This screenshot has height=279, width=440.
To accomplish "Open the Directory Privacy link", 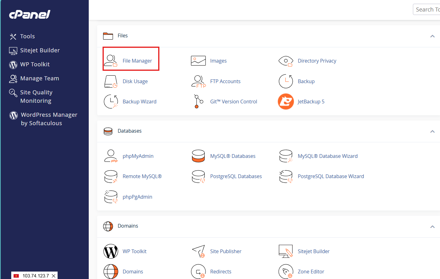I will point(317,61).
